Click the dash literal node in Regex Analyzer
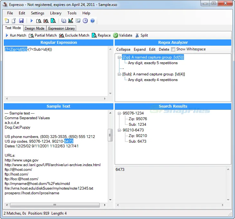The height and width of the screenshot is (219, 235). [123, 69]
